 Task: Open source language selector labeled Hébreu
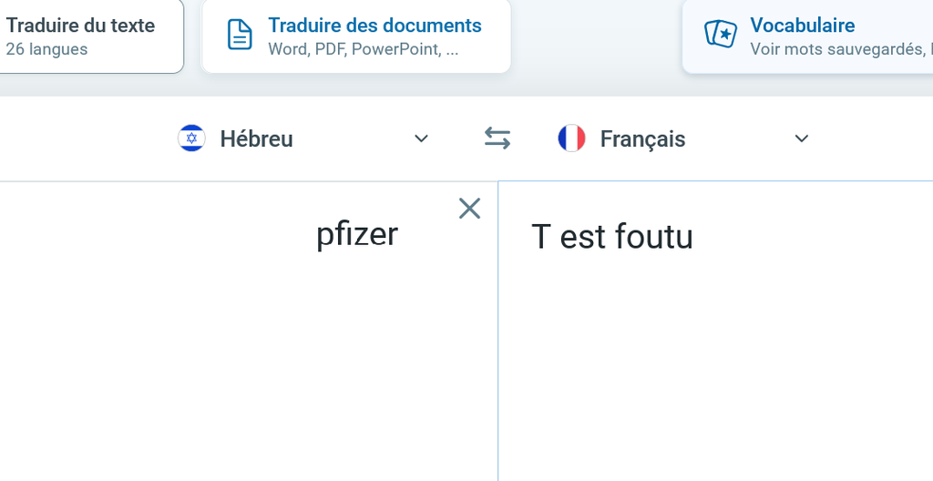256,139
